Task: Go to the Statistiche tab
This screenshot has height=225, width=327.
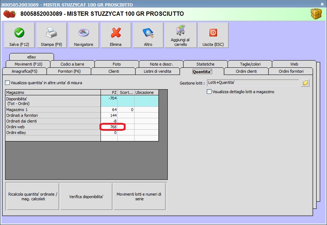Action: click(205, 64)
